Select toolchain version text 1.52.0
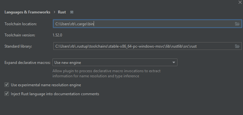243x115 pixels. point(57,35)
